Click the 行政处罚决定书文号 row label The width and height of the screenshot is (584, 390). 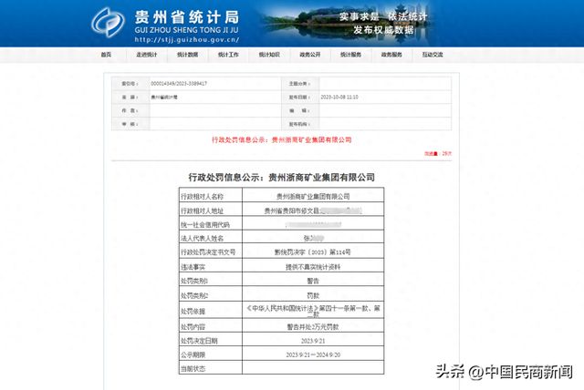208,252
